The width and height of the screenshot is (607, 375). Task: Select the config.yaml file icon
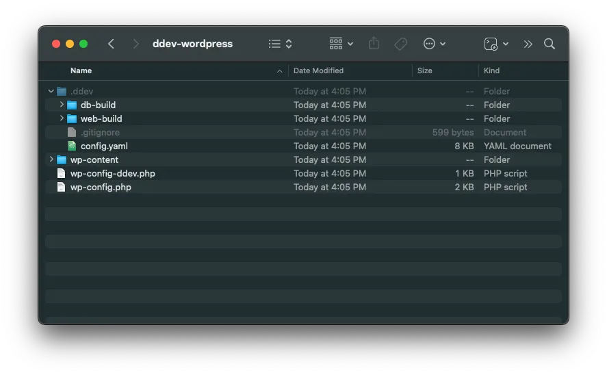pos(72,146)
